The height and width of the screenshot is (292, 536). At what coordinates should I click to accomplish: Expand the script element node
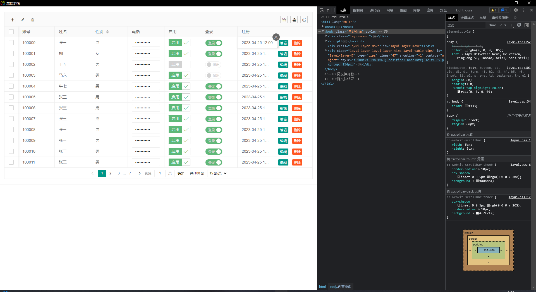pyautogui.click(x=326, y=41)
